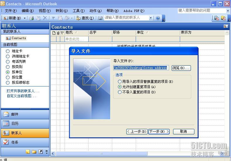This screenshot has height=161, width=231.
Task: Select the 按位置 view radio button
Action: [8, 77]
